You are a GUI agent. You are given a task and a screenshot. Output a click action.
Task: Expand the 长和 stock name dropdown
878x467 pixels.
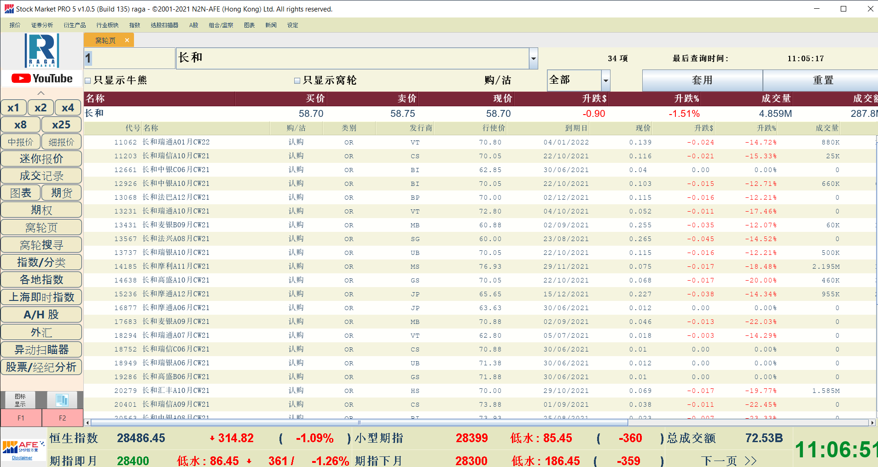tap(533, 58)
